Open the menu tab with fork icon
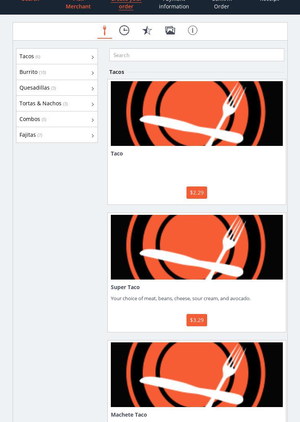Viewport: 300px width, 422px height. (104, 30)
